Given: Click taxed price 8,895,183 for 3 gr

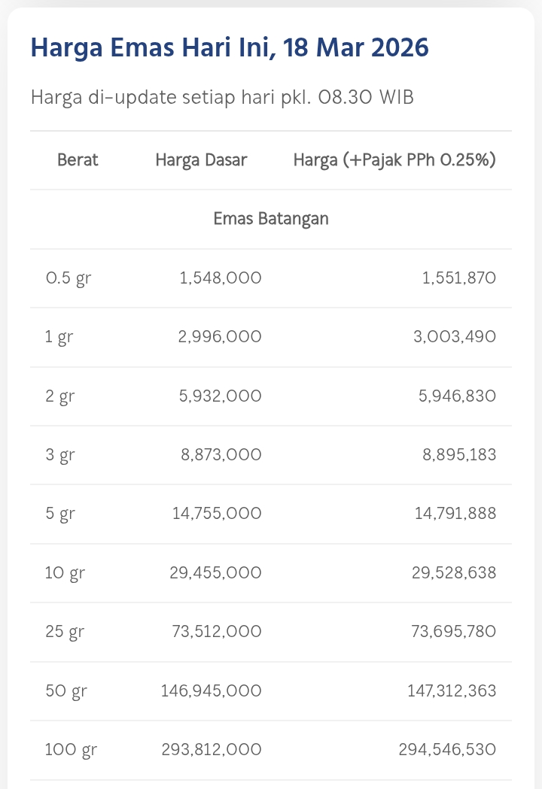Looking at the screenshot, I should click(454, 455).
